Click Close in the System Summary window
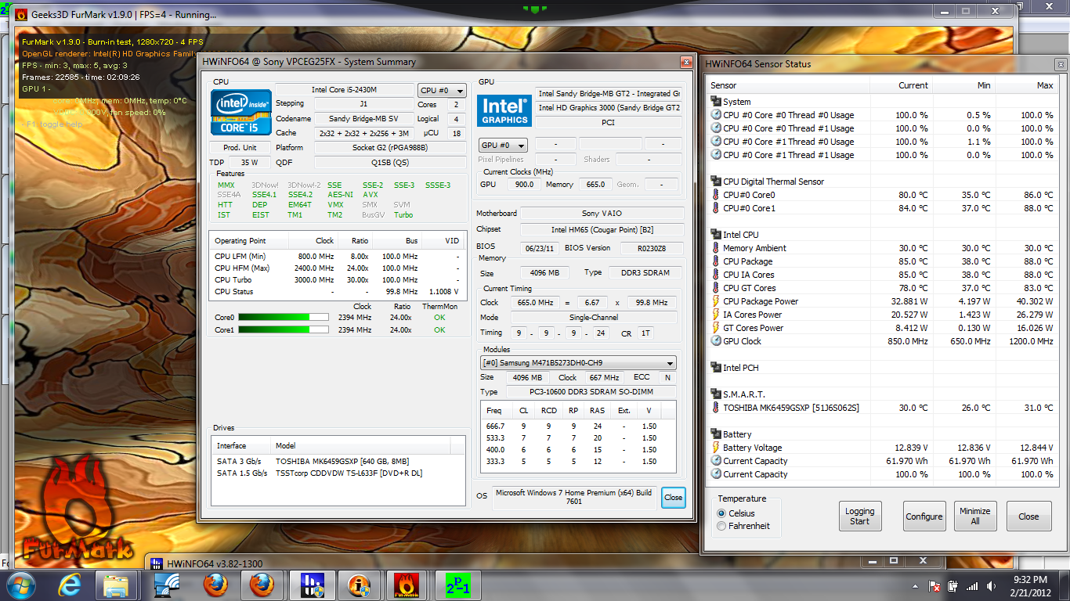The height and width of the screenshot is (601, 1070). click(673, 498)
